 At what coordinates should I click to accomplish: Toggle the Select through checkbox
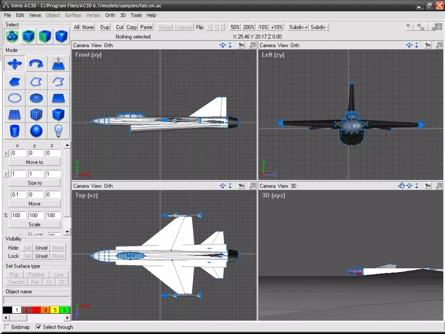38,326
